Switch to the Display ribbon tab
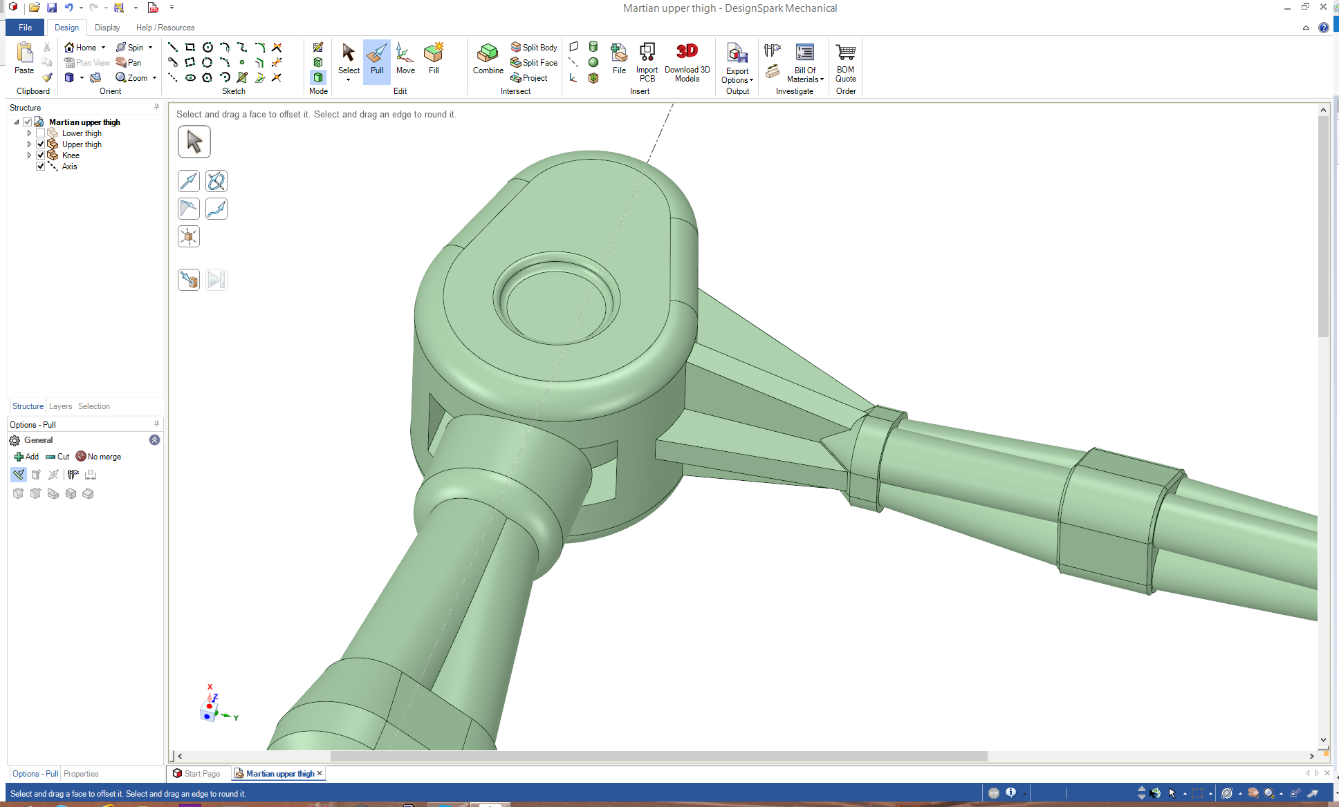Image resolution: width=1339 pixels, height=807 pixels. point(107,28)
